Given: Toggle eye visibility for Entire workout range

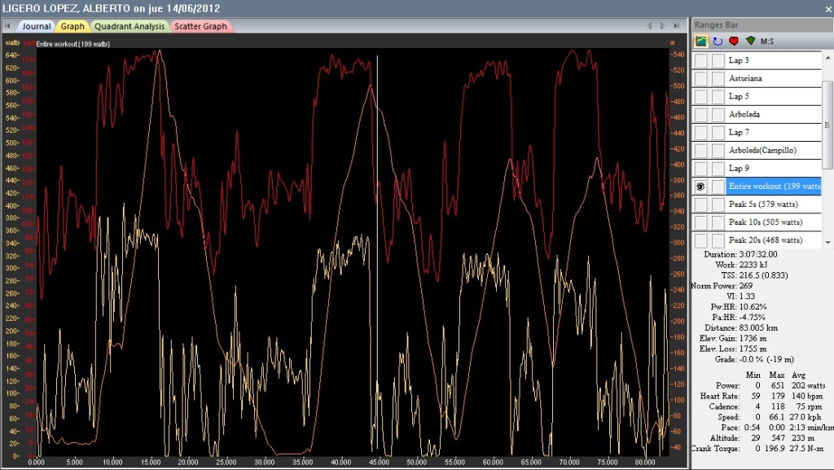Looking at the screenshot, I should click(700, 187).
